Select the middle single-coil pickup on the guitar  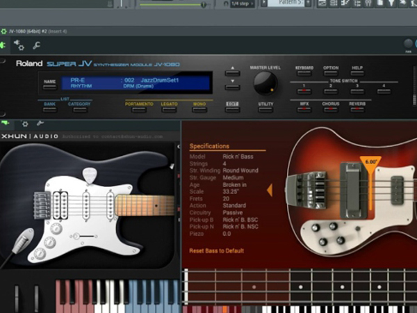tap(86, 205)
